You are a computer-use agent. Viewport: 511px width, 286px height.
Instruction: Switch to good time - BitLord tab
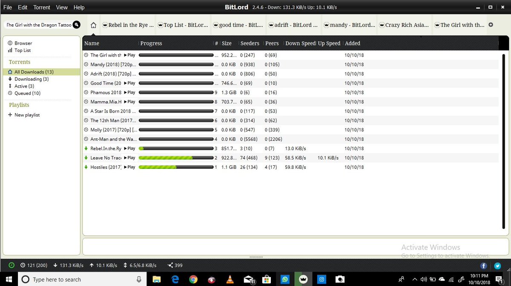[239, 25]
